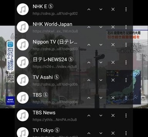Viewport: 148px width, 137px height.
Task: Select TBS News music note thumbnail
Action: [23, 115]
